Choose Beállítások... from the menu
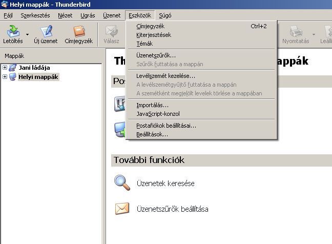This screenshot has width=332, height=244. (201, 134)
